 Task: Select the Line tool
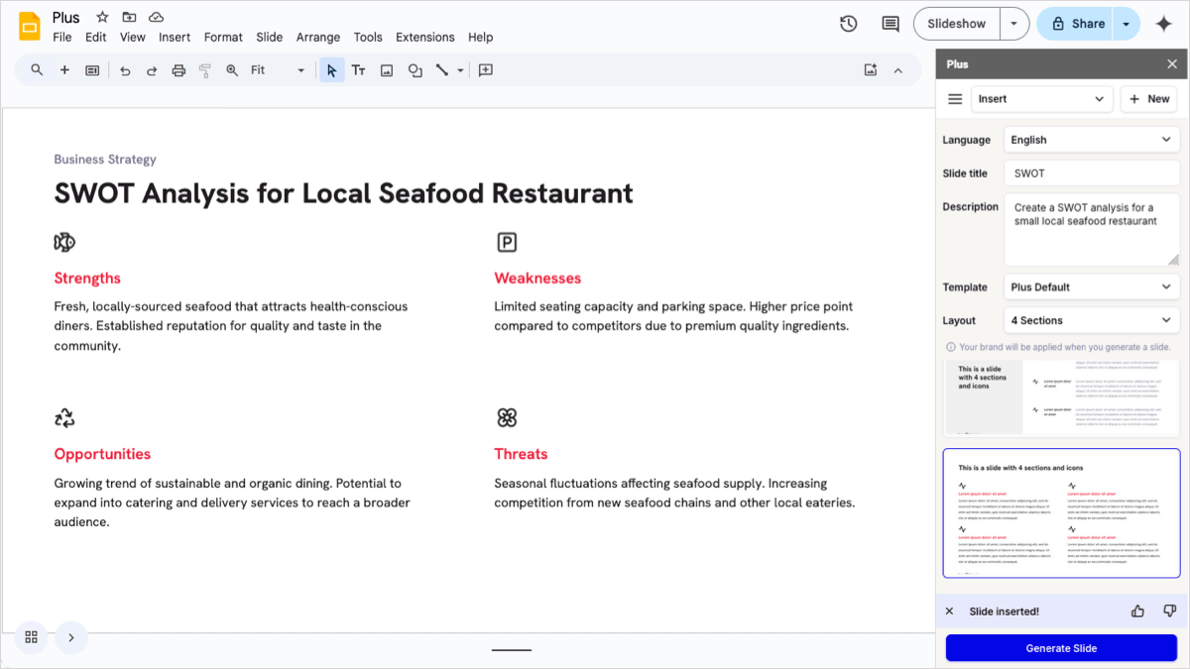point(442,70)
